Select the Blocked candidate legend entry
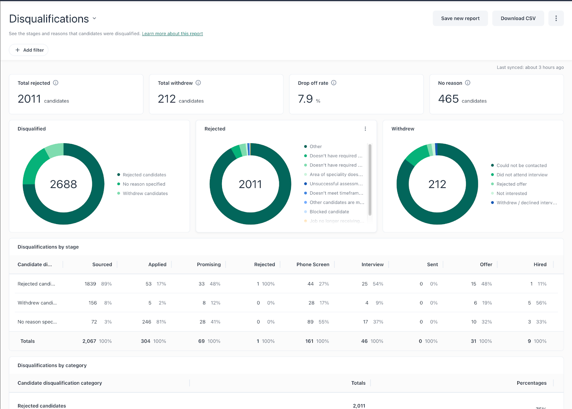 (x=329, y=212)
